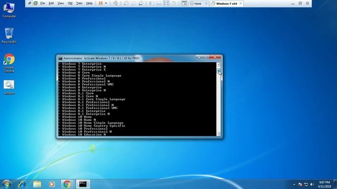The width and height of the screenshot is (337, 189).
Task: Click the show library panel icon
Action: pos(151,3)
